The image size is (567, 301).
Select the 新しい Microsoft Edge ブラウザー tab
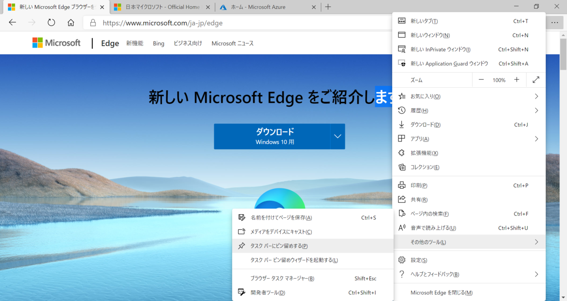point(56,7)
